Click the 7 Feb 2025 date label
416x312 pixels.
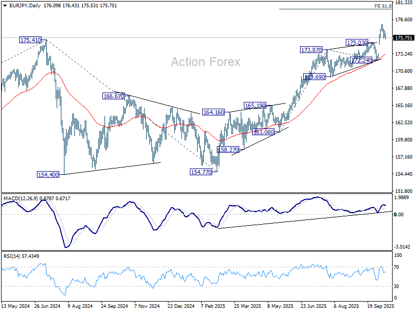tap(213, 306)
